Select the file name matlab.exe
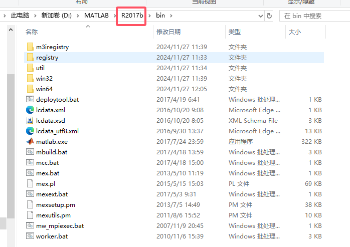 tap(52, 142)
